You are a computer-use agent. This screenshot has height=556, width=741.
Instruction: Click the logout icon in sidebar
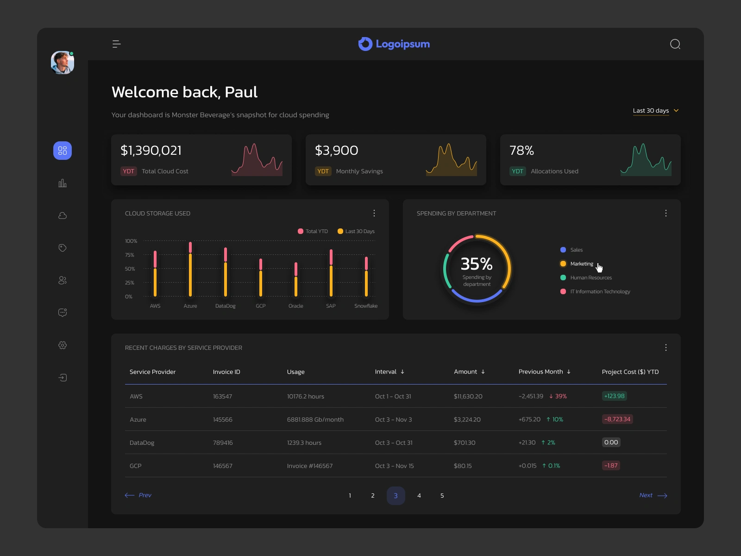tap(63, 378)
